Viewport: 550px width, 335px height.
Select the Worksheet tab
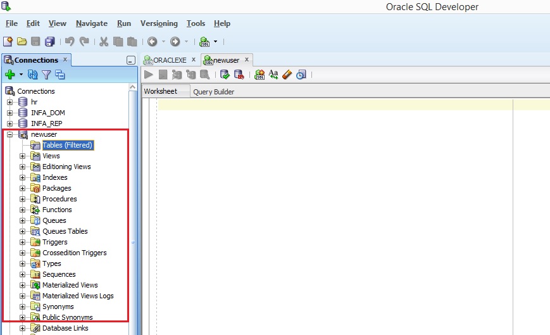point(161,91)
